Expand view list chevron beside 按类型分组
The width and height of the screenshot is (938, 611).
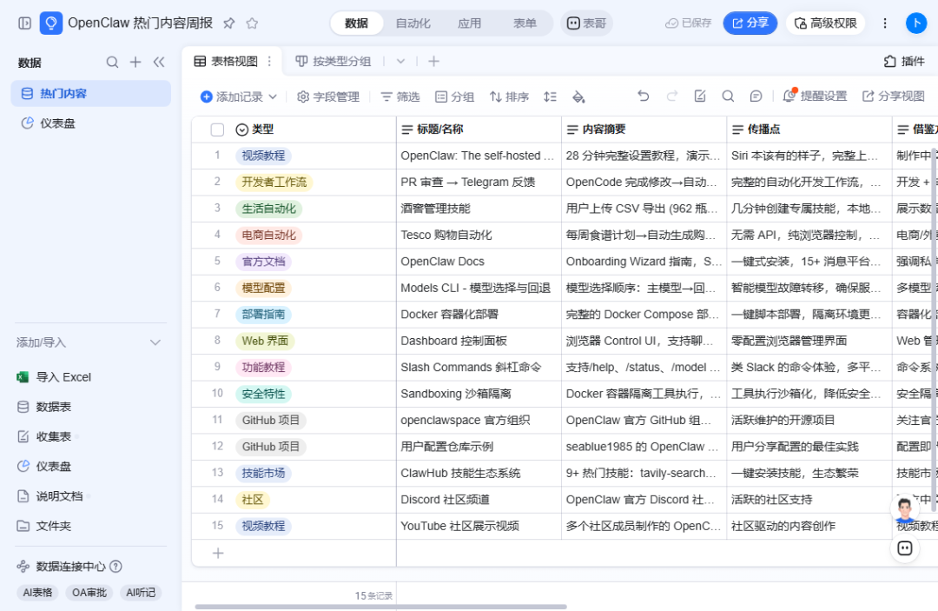[x=400, y=61]
